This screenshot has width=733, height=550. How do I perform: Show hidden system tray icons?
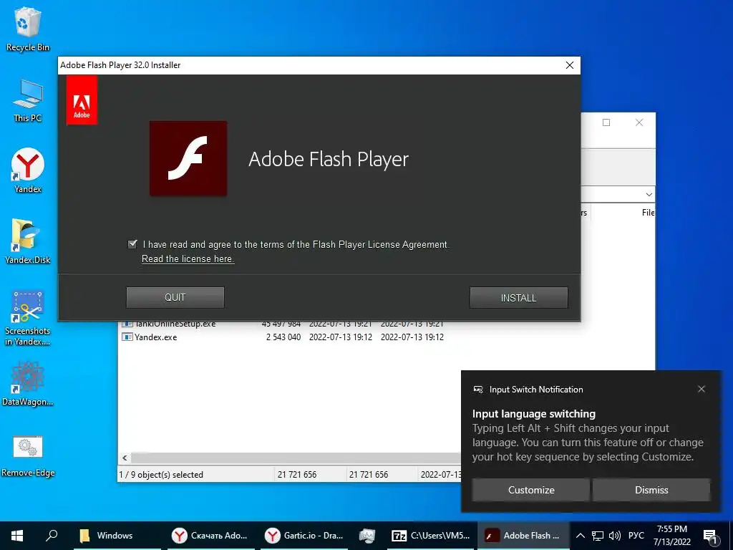click(580, 536)
